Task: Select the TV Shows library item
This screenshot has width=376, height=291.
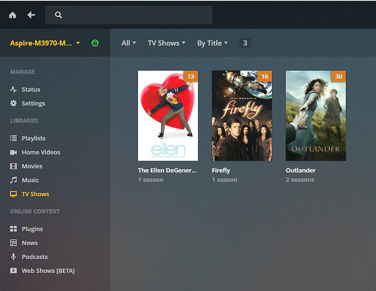Action: point(36,194)
